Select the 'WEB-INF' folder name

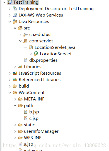pos(33,138)
